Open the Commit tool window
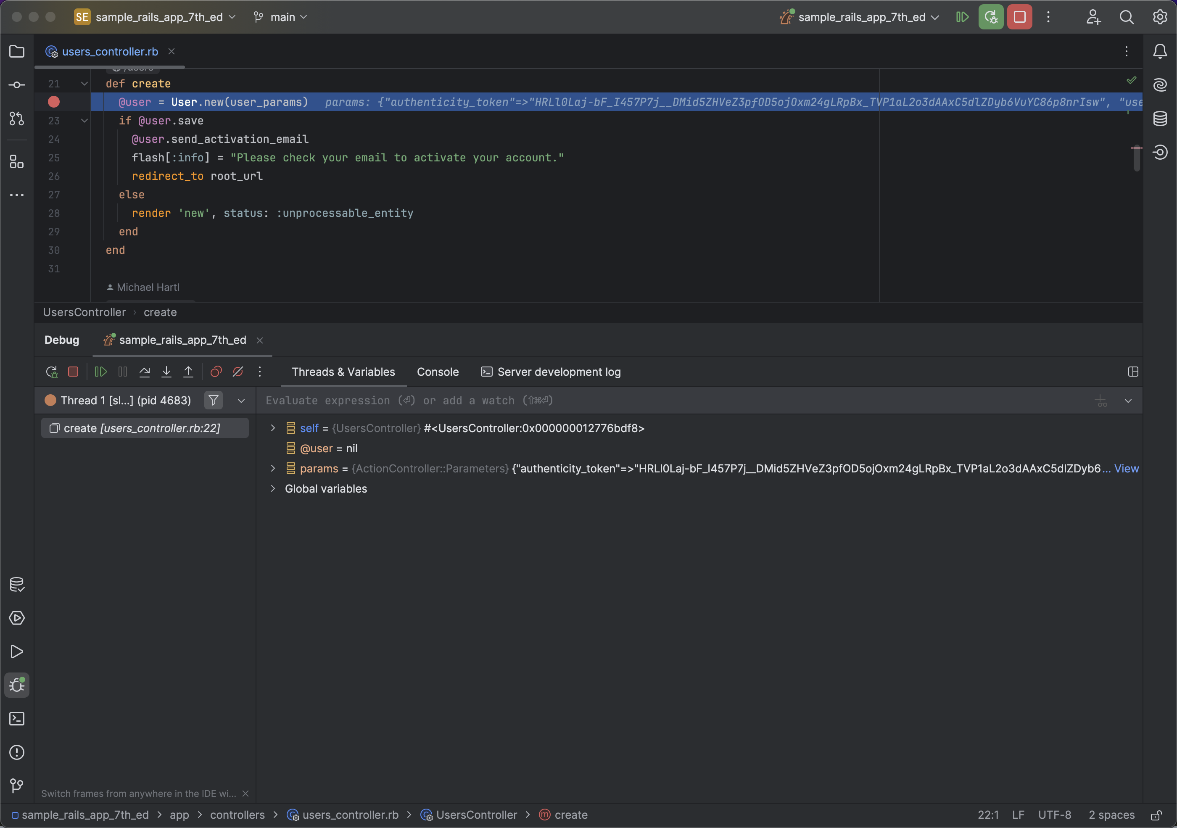Image resolution: width=1177 pixels, height=828 pixels. [x=16, y=84]
